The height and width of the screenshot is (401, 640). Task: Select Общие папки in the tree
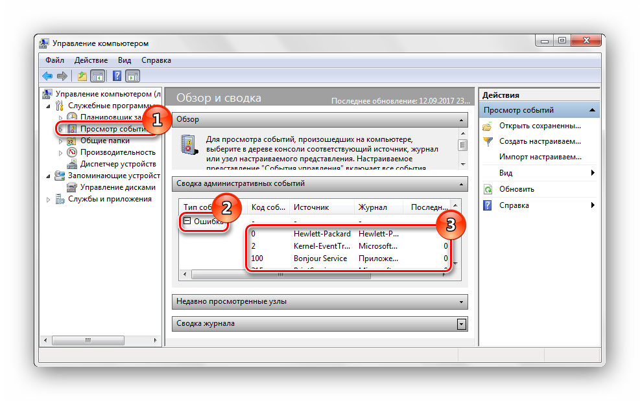(x=105, y=141)
